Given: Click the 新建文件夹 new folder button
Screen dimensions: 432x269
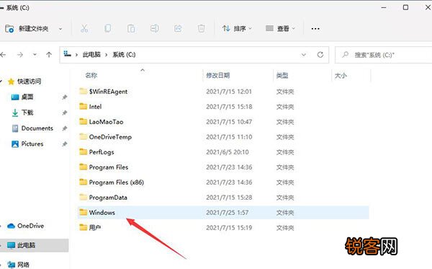Looking at the screenshot, I should [27, 29].
